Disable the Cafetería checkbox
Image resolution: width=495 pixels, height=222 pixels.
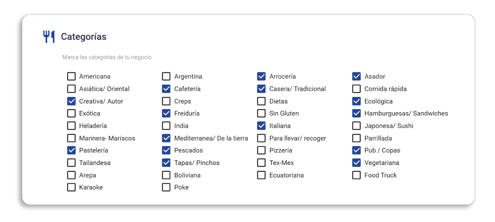(x=166, y=89)
